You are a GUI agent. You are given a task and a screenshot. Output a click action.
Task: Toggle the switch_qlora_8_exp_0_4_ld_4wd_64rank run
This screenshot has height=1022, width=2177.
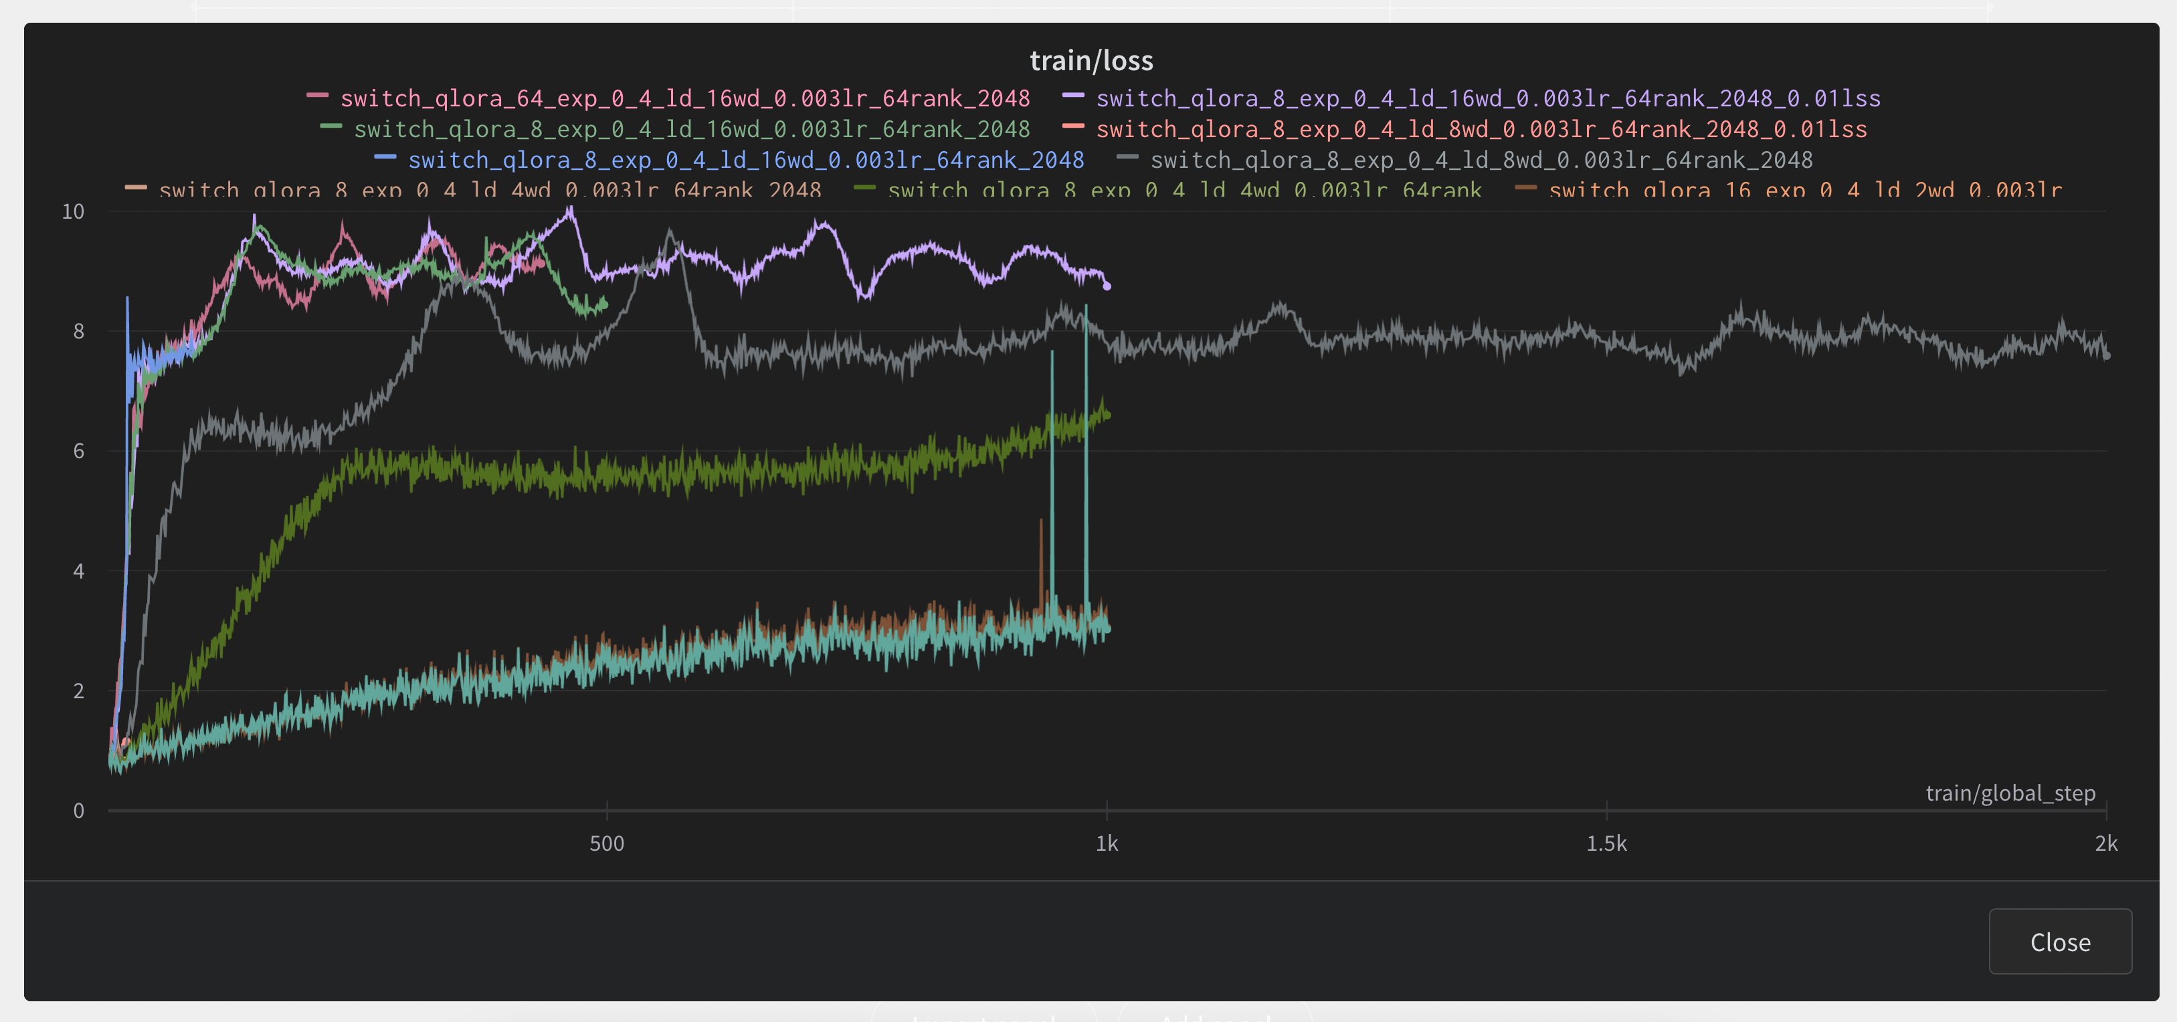[x=1184, y=190]
